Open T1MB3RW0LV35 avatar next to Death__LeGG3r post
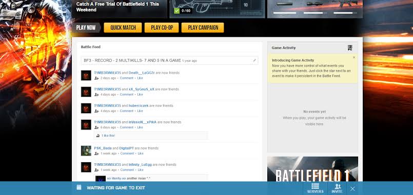This screenshot has width=413, height=195. click(x=86, y=75)
